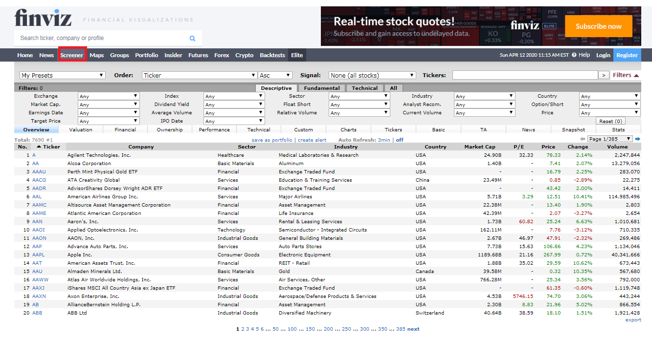Viewport: 652px width, 338px height.
Task: Click the Reset (0) button
Action: (611, 121)
